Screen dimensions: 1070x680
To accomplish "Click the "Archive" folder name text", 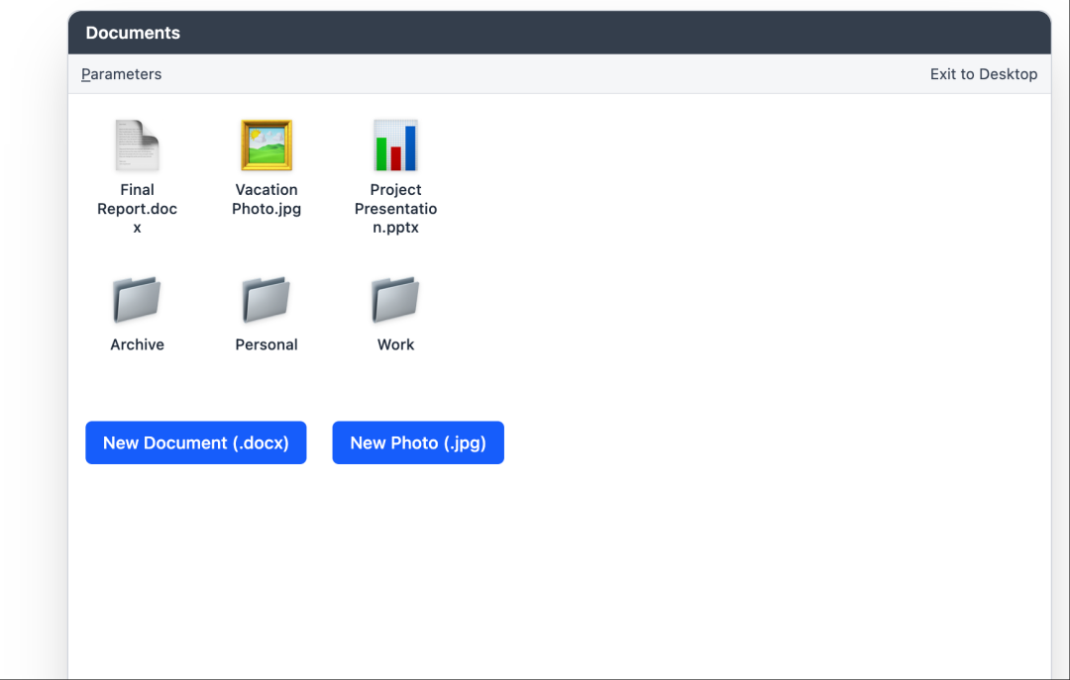I will 137,344.
